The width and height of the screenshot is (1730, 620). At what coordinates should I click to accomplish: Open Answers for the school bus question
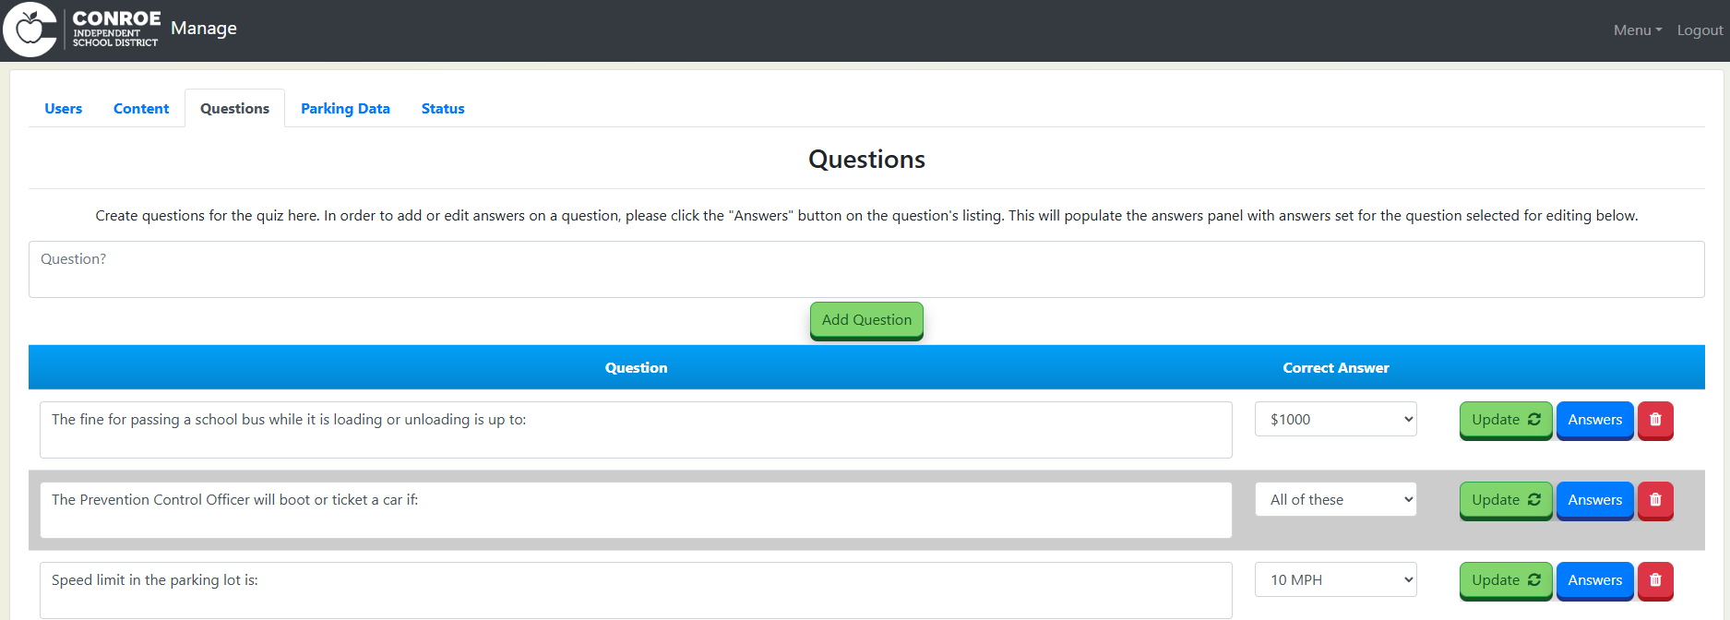point(1594,421)
